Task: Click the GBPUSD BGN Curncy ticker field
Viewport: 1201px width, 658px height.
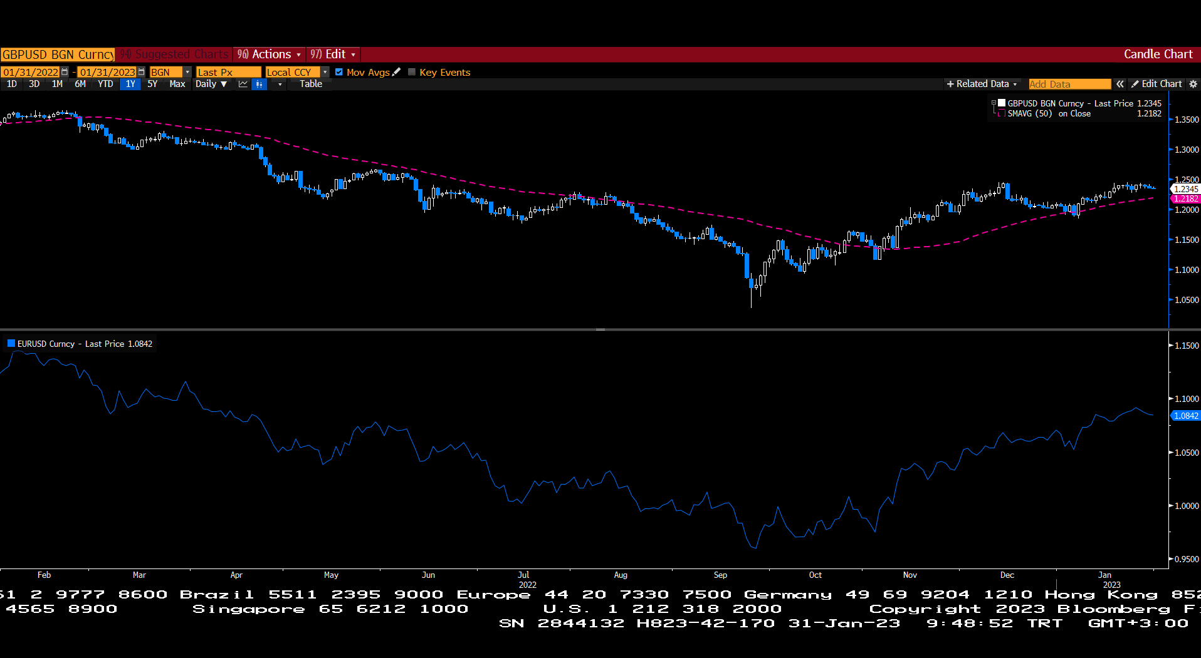Action: pyautogui.click(x=57, y=54)
